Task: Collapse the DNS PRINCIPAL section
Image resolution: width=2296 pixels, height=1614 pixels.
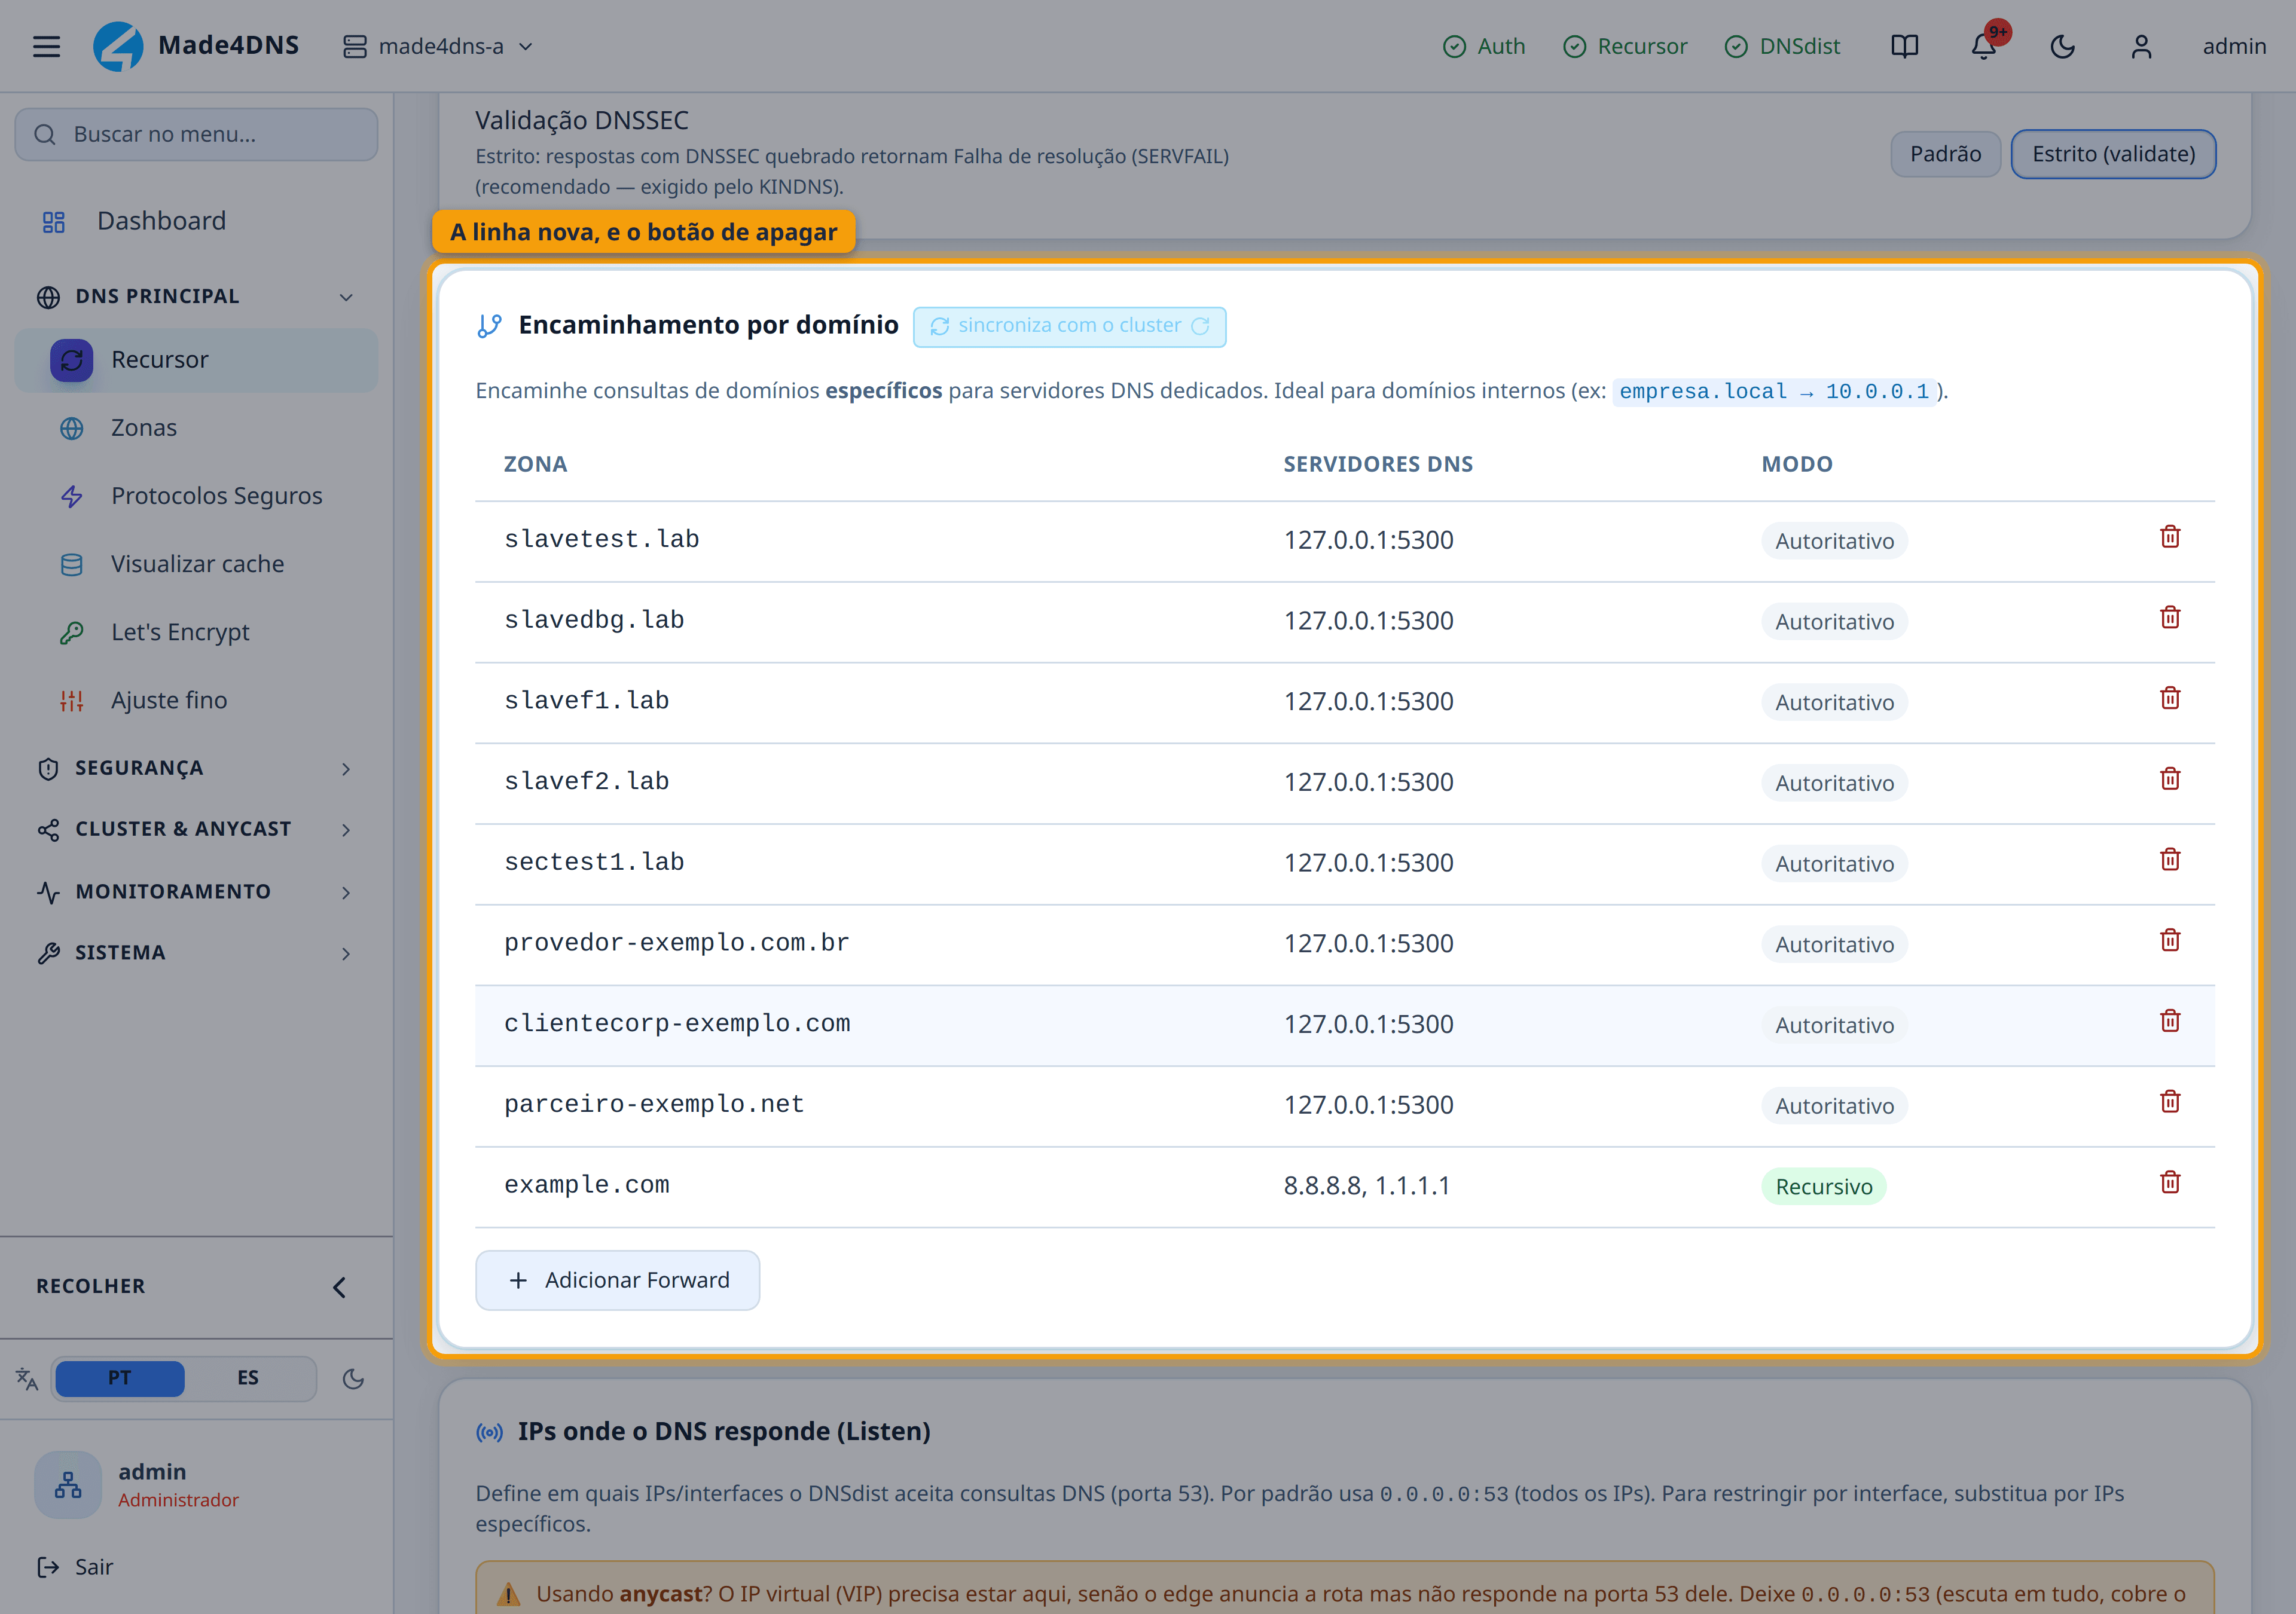Action: click(196, 297)
